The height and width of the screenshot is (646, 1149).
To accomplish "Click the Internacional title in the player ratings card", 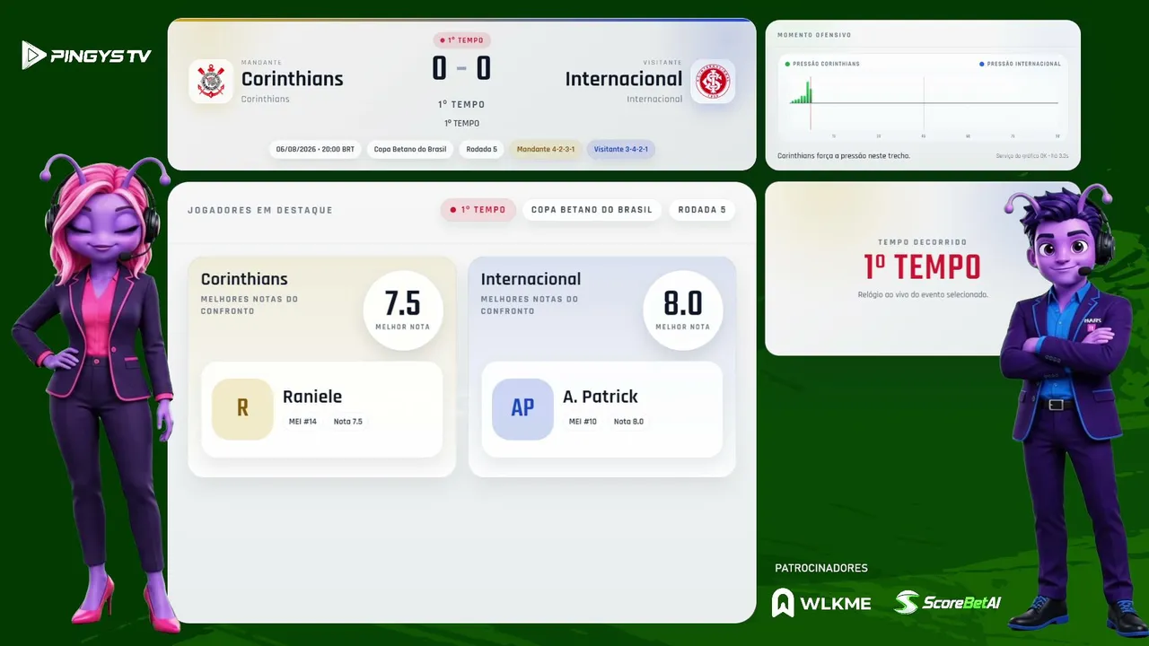I will coord(531,279).
